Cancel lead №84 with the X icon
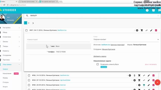The image size is (161, 90). click(135, 80)
